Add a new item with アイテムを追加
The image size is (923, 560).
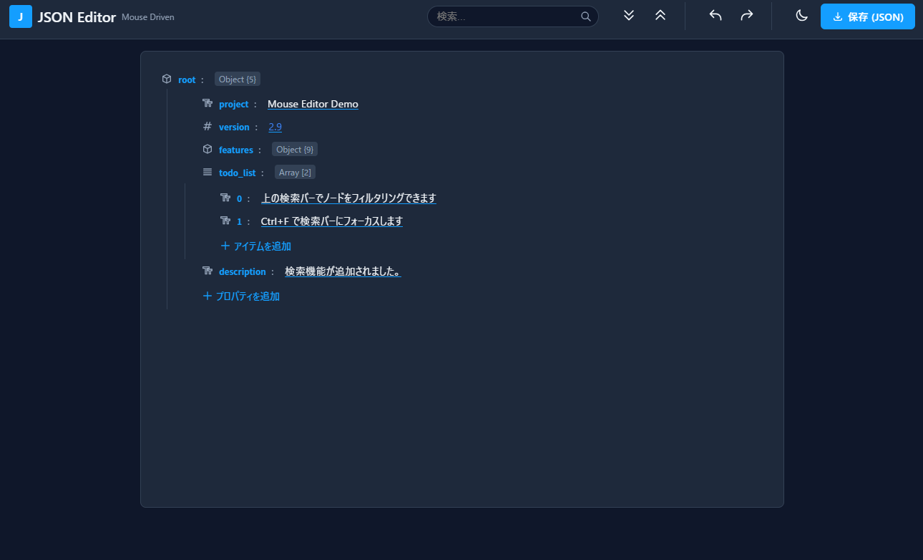click(255, 246)
